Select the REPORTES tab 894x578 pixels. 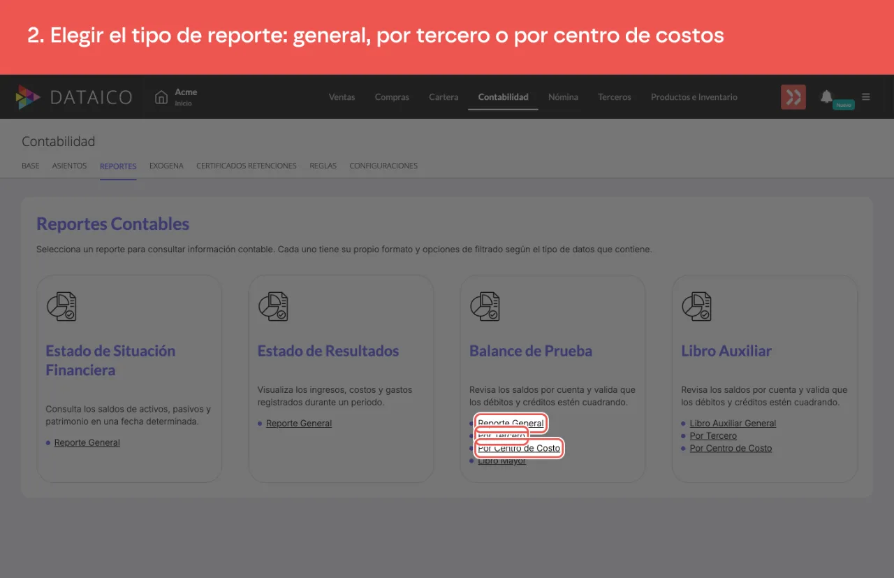(x=118, y=166)
